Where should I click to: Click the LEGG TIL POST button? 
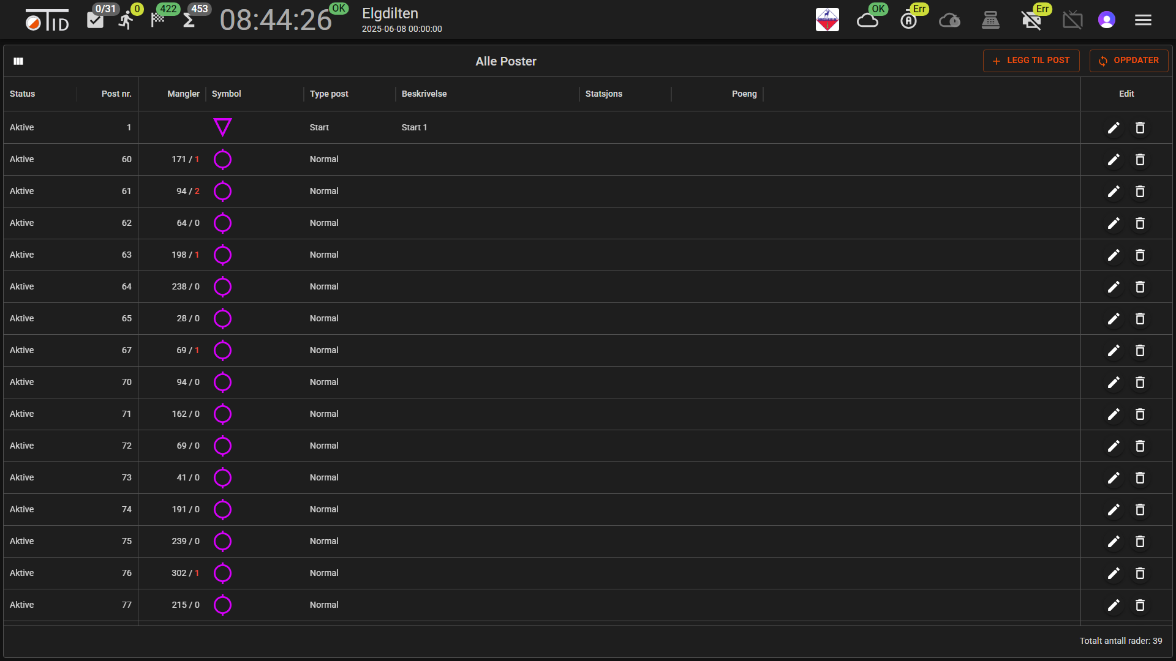(x=1031, y=61)
